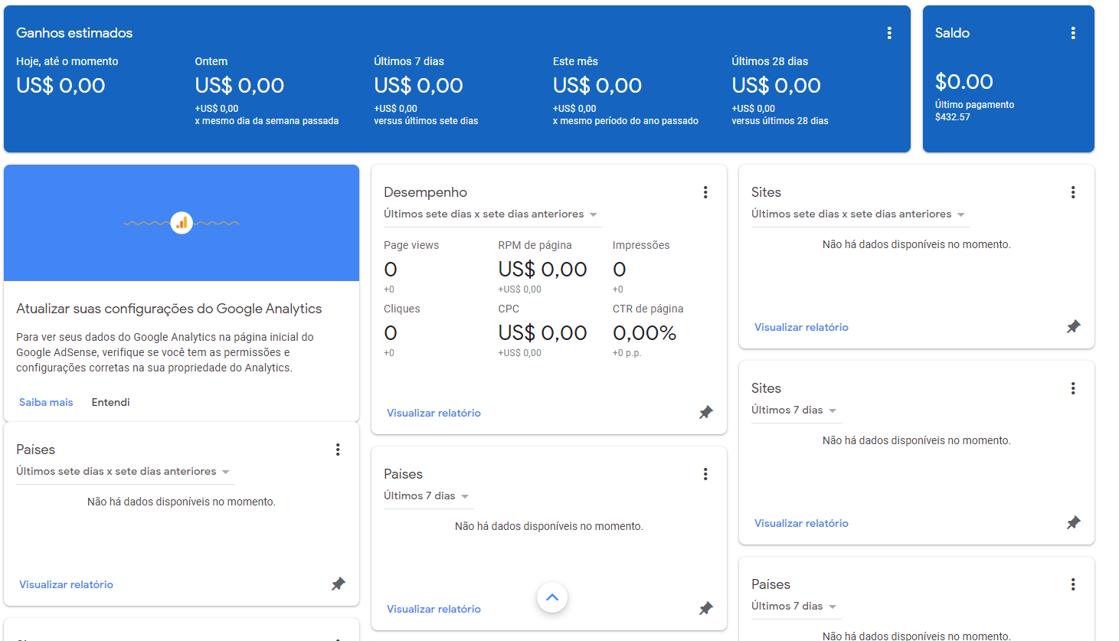This screenshot has height=641, width=1119.
Task: Click the Impressões metric value
Action: click(620, 270)
